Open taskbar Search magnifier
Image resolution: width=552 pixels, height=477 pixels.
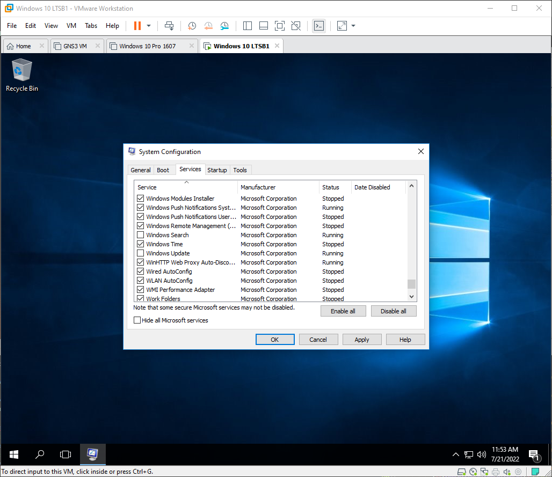coord(40,454)
